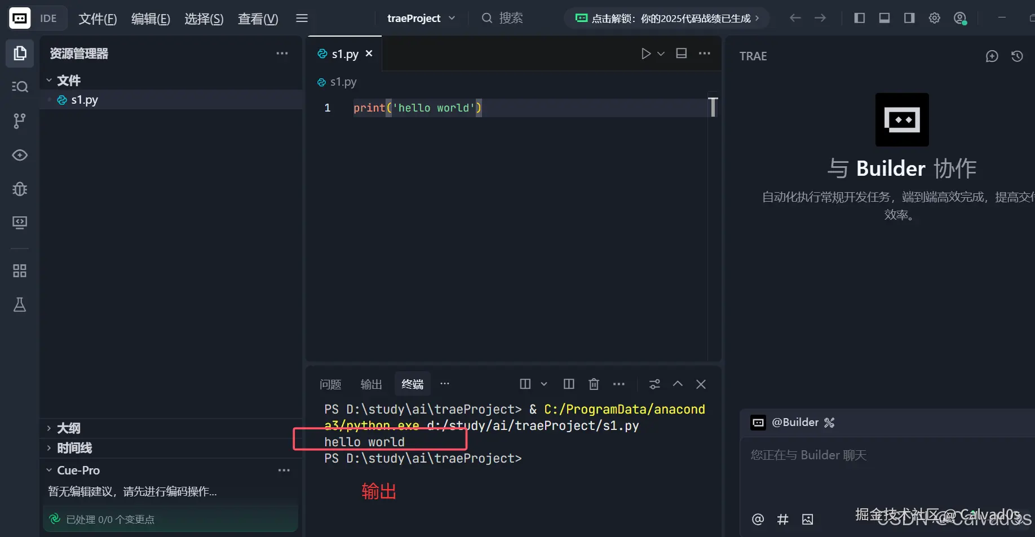Open Cue-Pro section more actions
Image resolution: width=1035 pixels, height=537 pixels.
tap(284, 471)
